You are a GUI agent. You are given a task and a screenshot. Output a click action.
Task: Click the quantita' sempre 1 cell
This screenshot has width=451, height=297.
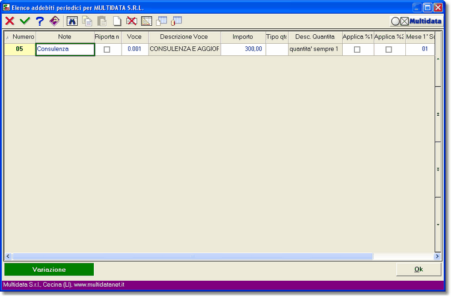click(315, 49)
